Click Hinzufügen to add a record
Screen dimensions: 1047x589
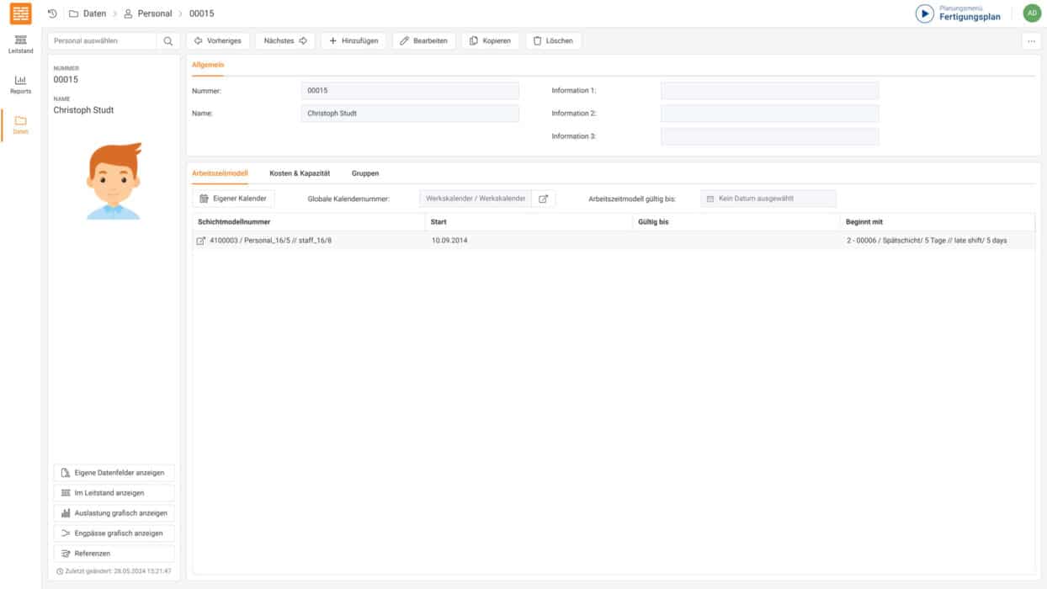coord(353,40)
